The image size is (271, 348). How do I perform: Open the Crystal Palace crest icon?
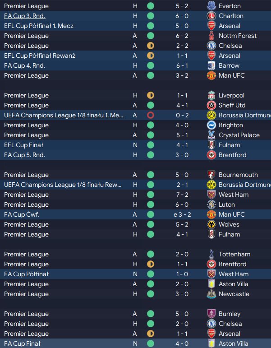[211, 135]
